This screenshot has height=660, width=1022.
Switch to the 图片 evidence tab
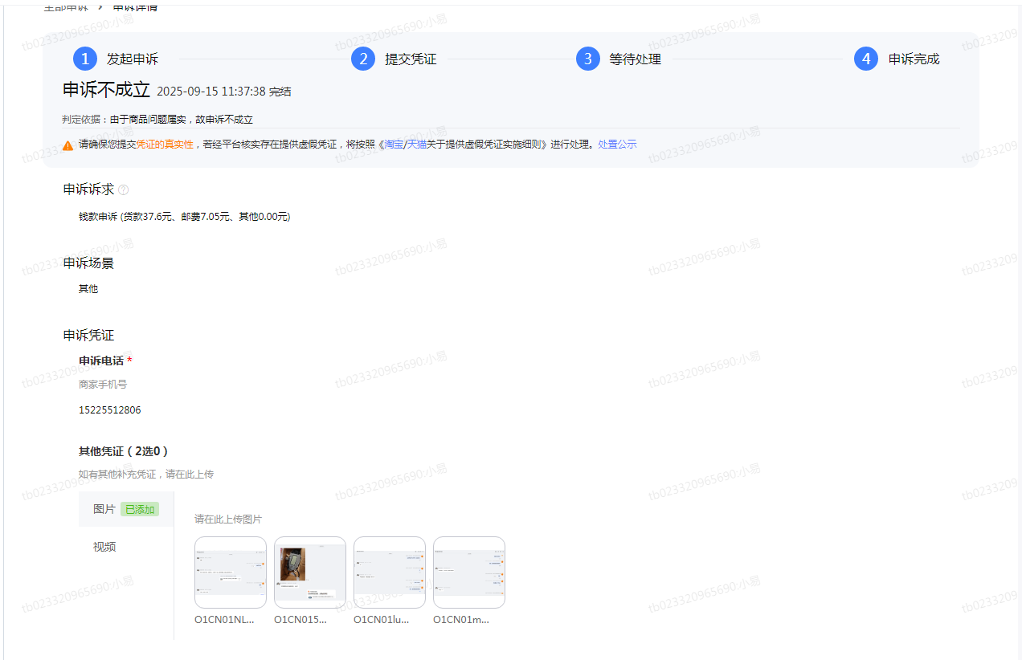click(104, 509)
